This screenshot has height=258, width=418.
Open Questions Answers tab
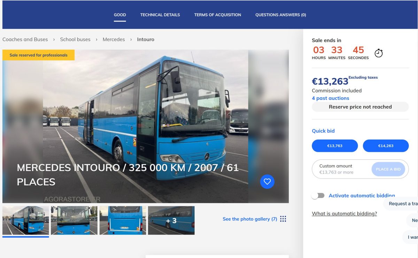tap(280, 15)
